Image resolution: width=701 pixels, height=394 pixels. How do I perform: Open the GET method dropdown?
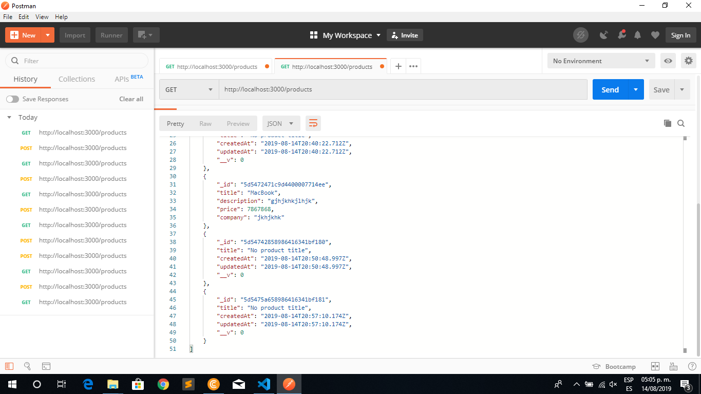tap(189, 89)
